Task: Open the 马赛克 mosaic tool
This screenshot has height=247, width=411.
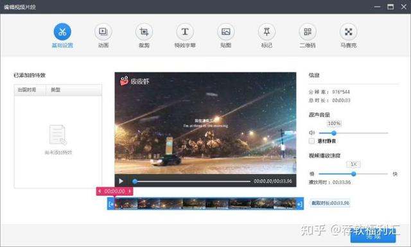Action: (348, 31)
